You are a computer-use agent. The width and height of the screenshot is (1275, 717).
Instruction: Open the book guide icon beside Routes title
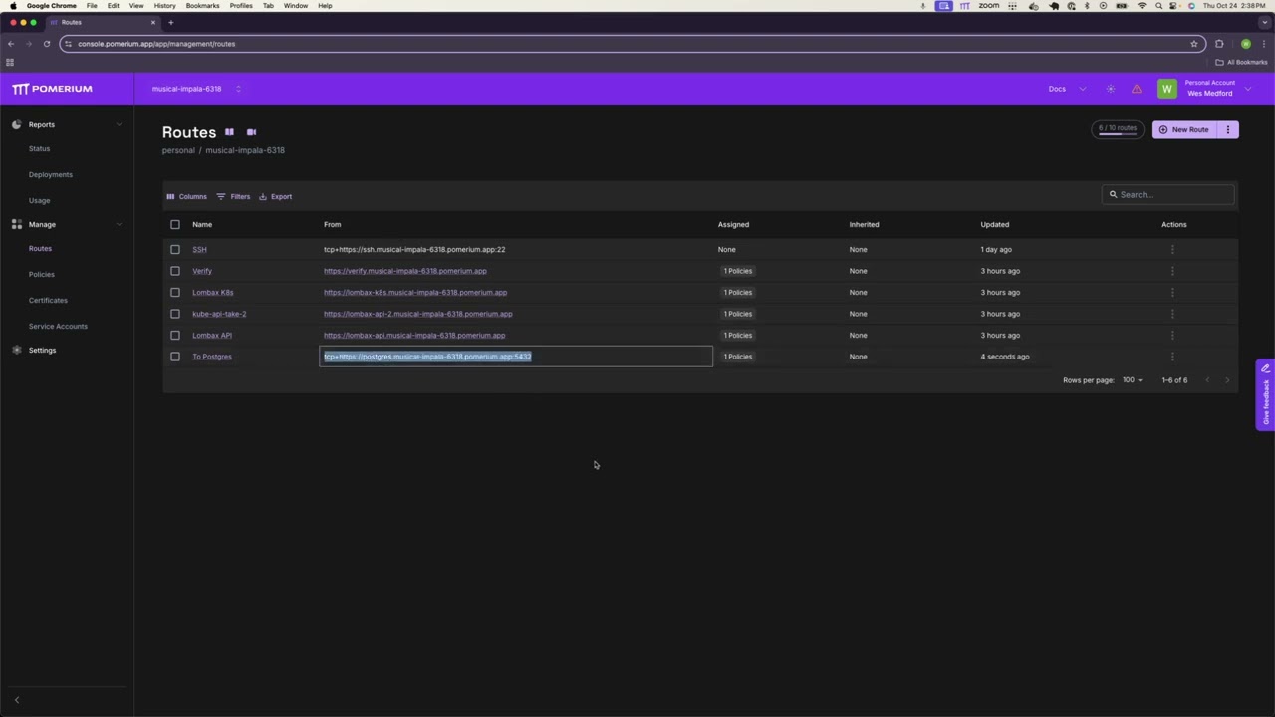[x=229, y=132]
